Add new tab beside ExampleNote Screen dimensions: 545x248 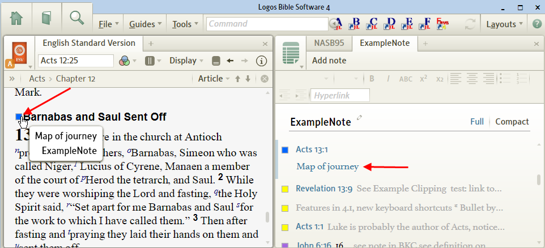click(x=425, y=44)
